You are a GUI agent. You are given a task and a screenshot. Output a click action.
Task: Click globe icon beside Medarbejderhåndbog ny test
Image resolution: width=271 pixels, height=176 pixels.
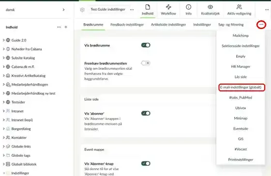(8, 93)
